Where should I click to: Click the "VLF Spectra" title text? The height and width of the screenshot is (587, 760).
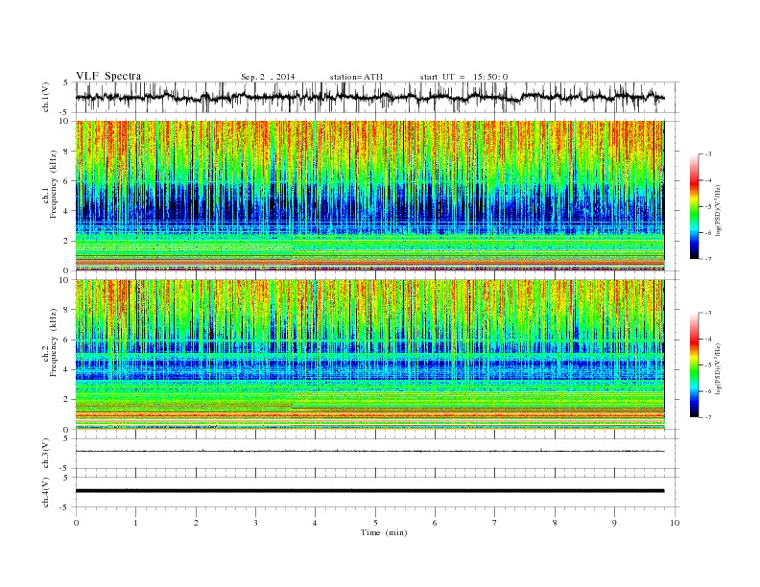click(108, 76)
